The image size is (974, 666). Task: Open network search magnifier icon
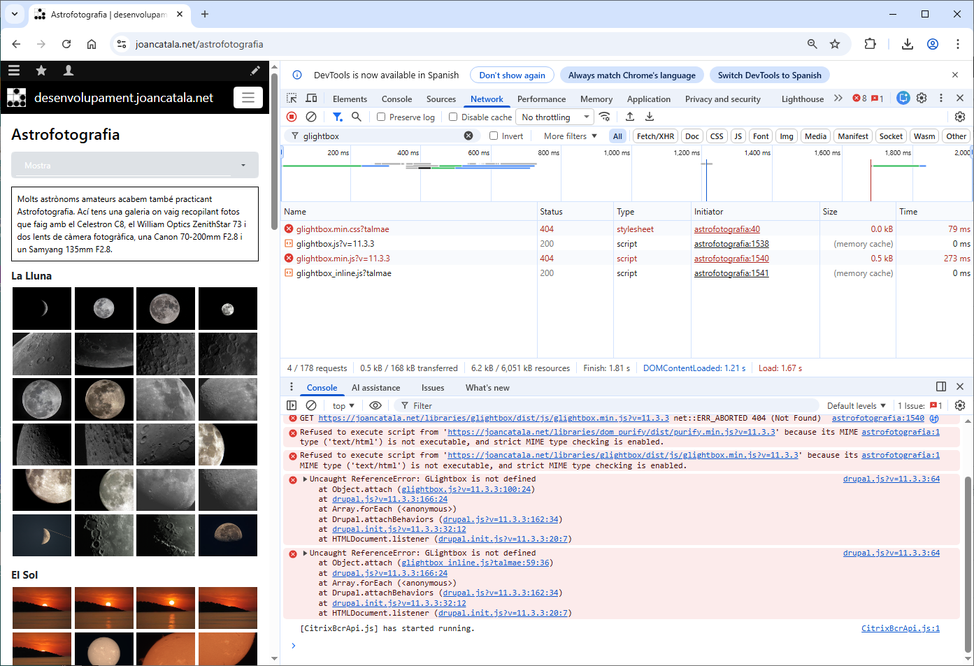click(x=357, y=117)
